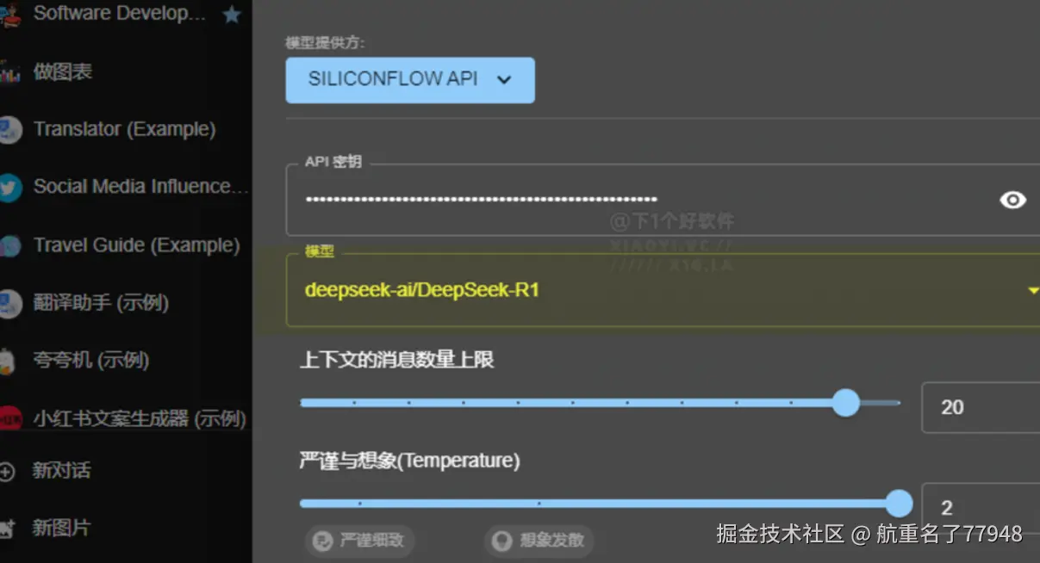
Task: Click the plus icon for 新对话
Action: [7, 472]
